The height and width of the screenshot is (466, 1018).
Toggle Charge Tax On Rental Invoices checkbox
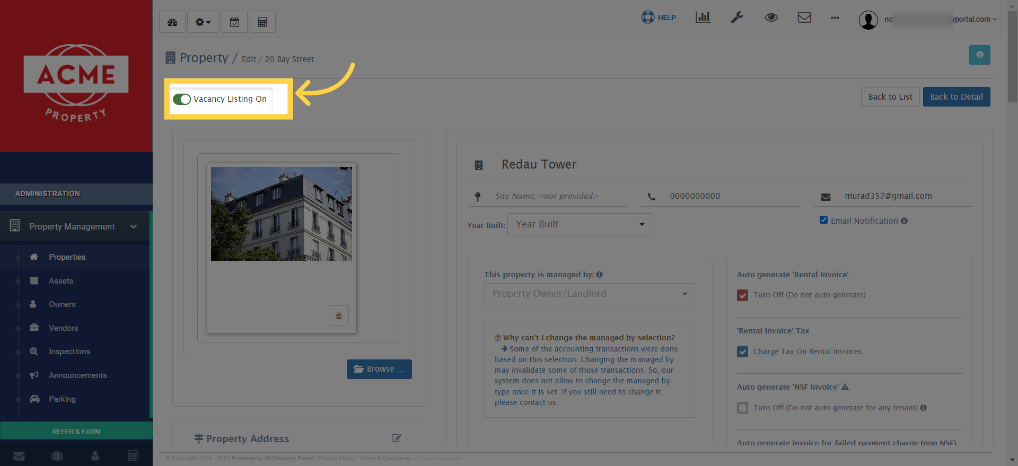pyautogui.click(x=742, y=351)
